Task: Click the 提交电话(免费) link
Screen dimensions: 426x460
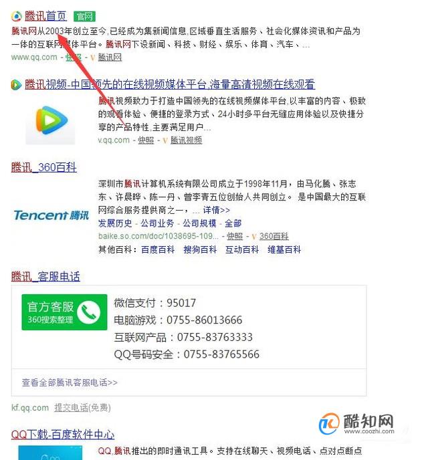Action: click(x=82, y=407)
